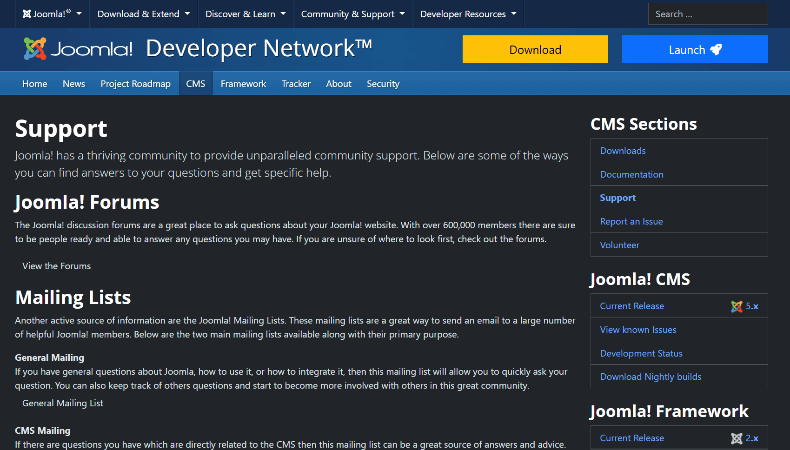Click the View the Forums link
Image resolution: width=790 pixels, height=450 pixels.
pos(57,266)
